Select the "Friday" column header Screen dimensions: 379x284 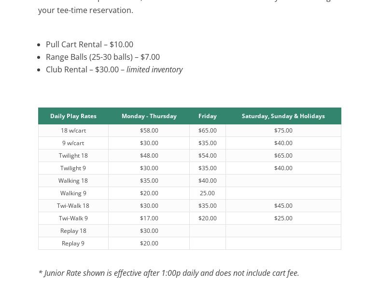tap(207, 116)
